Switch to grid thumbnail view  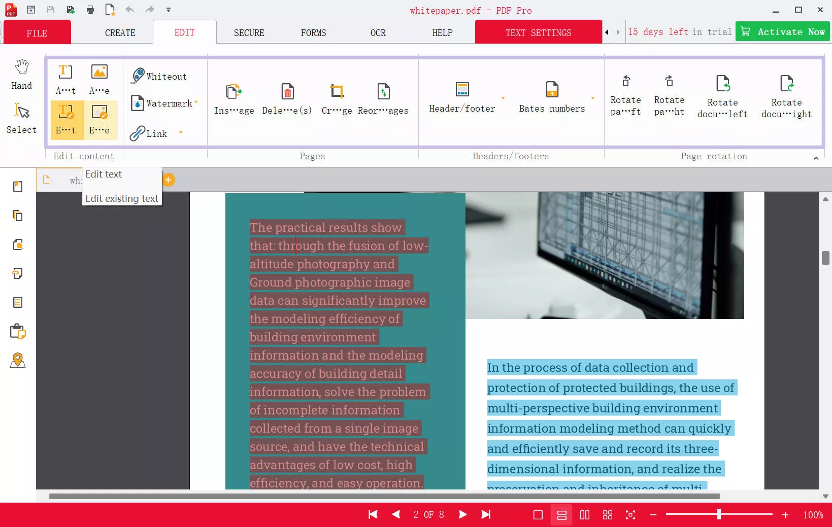tap(608, 515)
